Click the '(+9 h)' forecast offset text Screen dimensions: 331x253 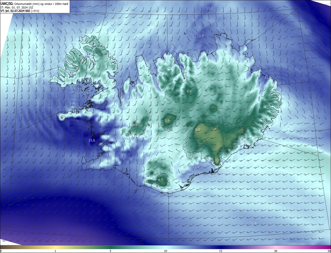coord(35,11)
